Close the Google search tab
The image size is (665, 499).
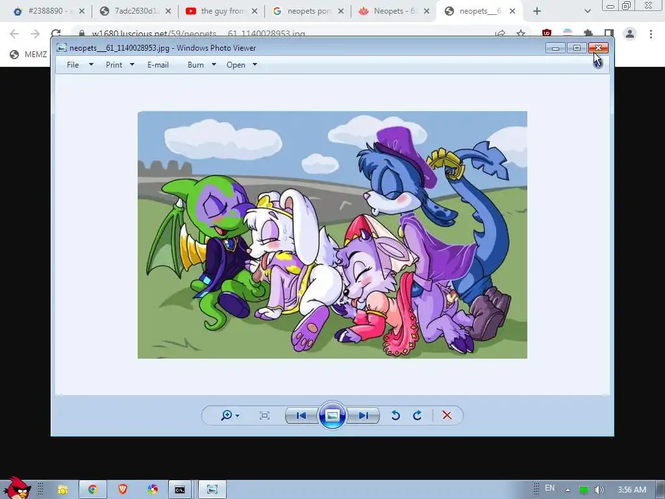341,11
